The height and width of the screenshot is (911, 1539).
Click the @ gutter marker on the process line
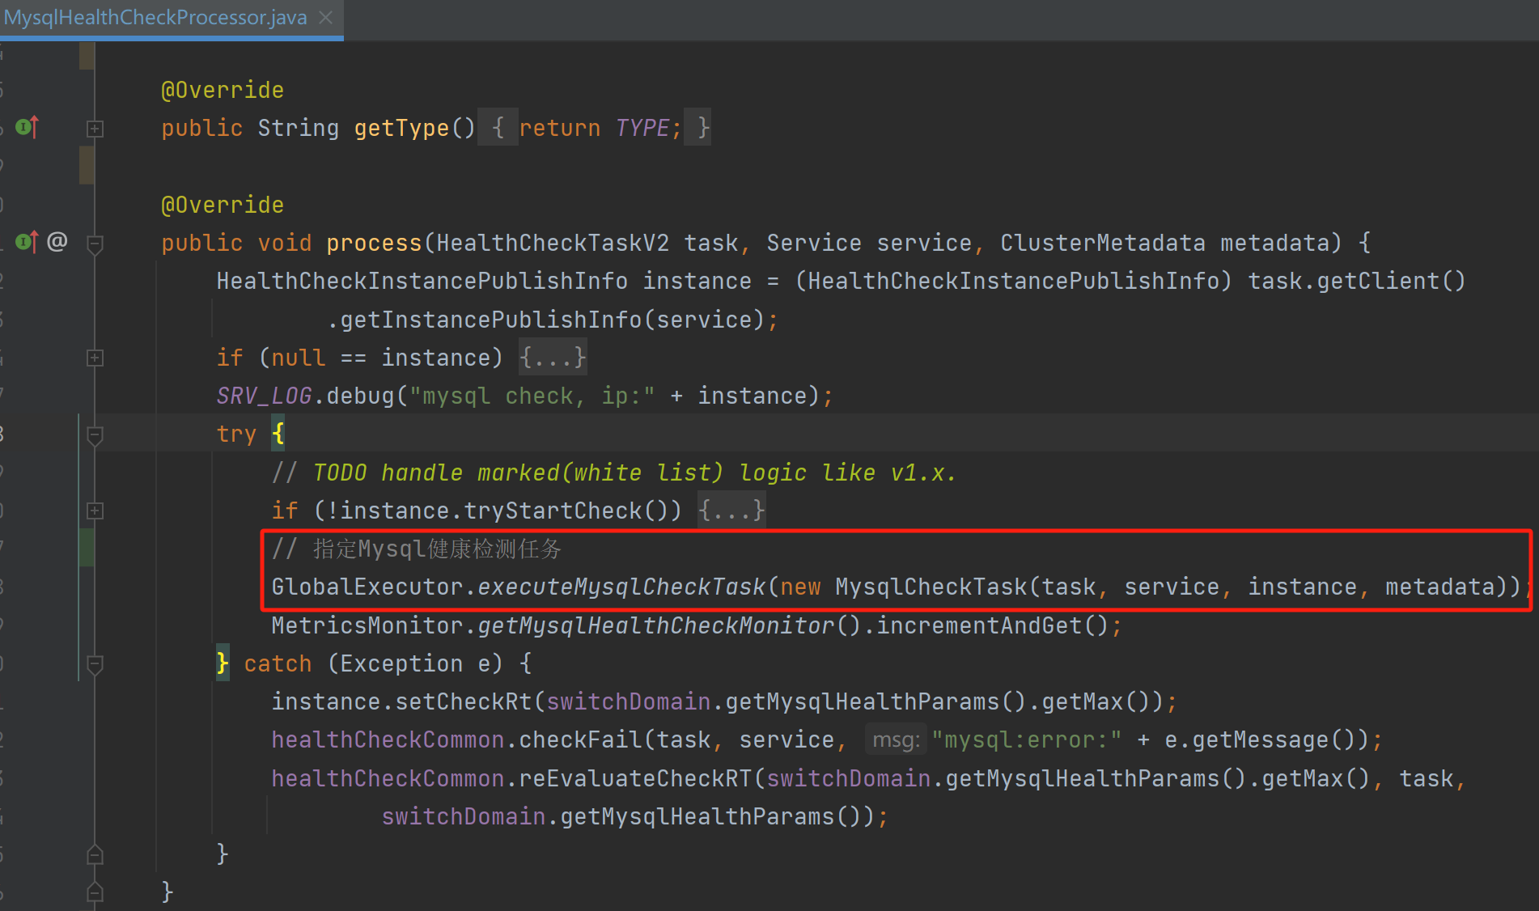(57, 241)
